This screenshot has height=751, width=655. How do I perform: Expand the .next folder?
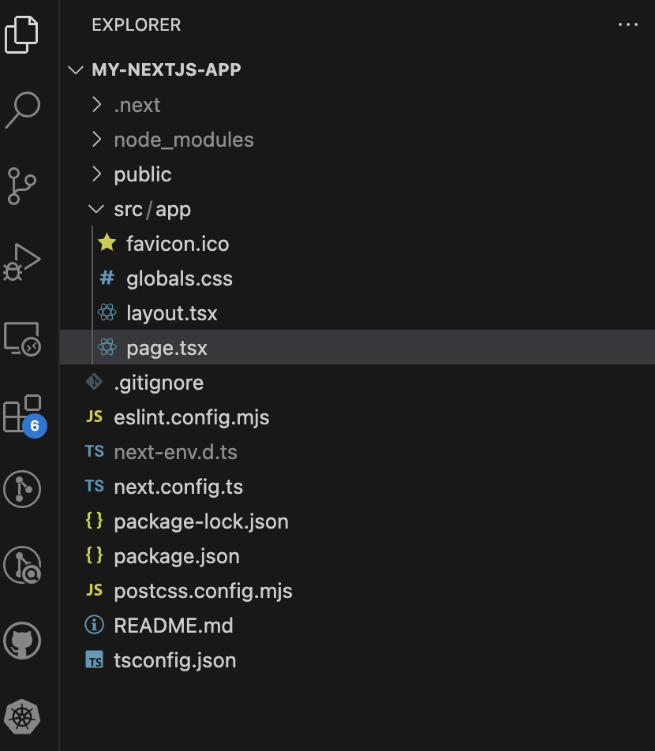click(97, 104)
